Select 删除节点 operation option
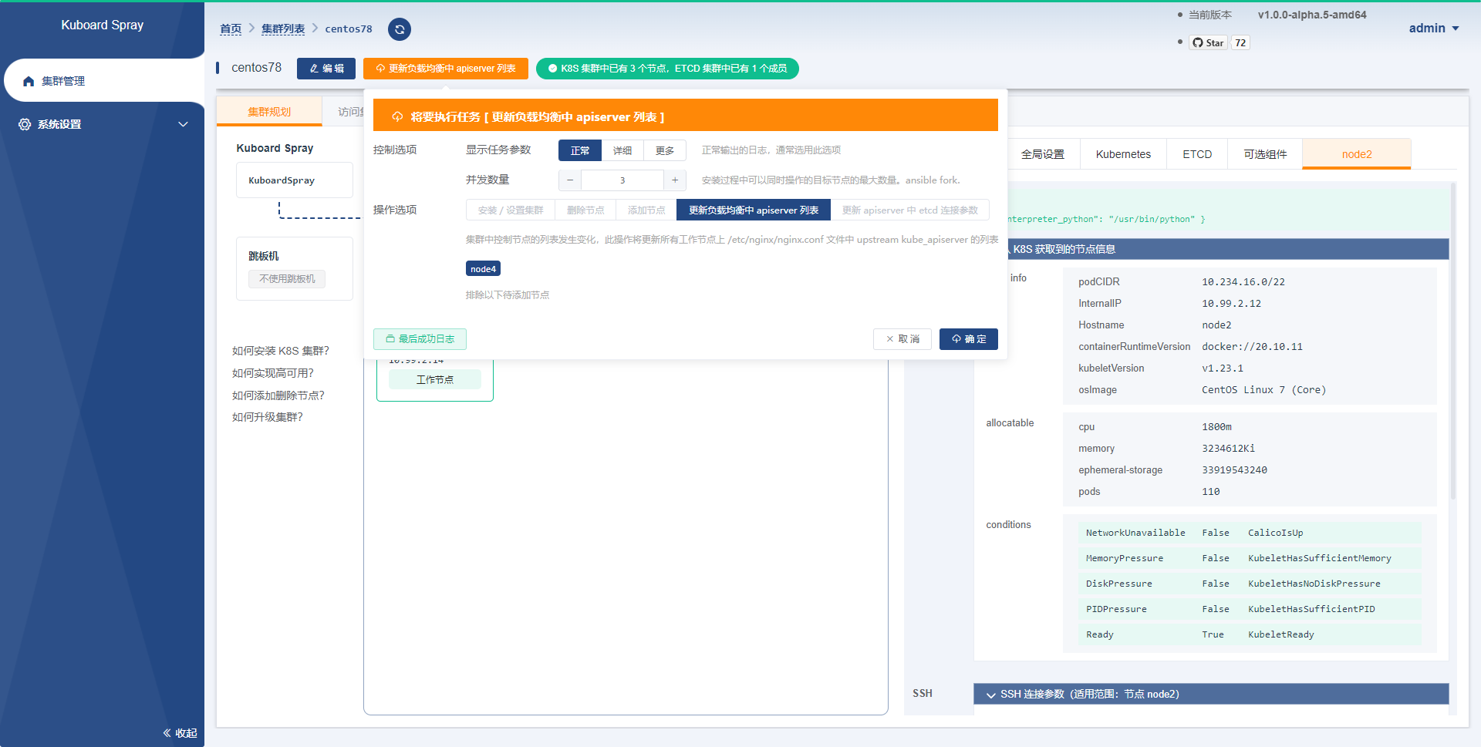Image resolution: width=1481 pixels, height=747 pixels. (585, 210)
